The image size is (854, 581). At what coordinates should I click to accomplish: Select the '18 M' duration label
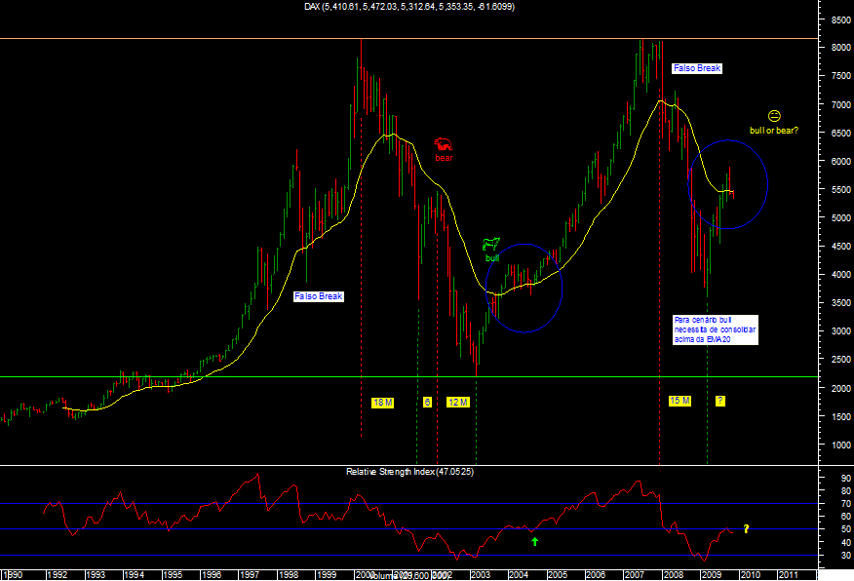382,403
